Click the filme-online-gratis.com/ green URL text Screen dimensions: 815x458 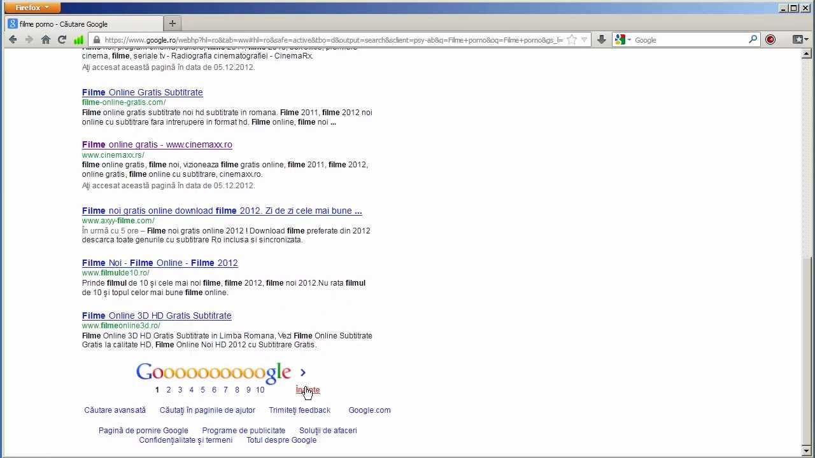click(x=124, y=102)
